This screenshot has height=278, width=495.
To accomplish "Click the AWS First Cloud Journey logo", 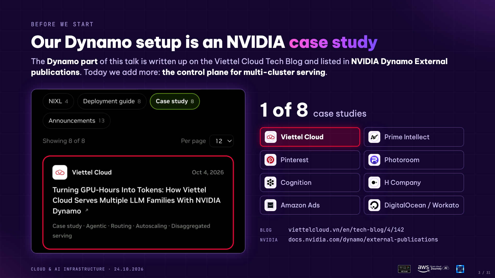I will [x=433, y=268].
